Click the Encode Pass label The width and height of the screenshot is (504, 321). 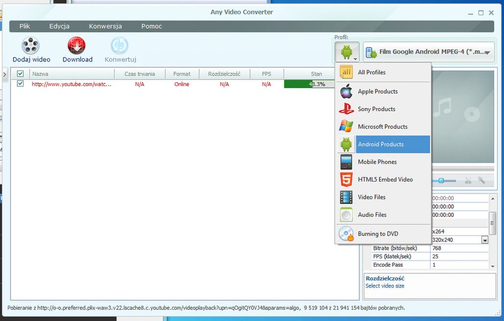point(388,265)
